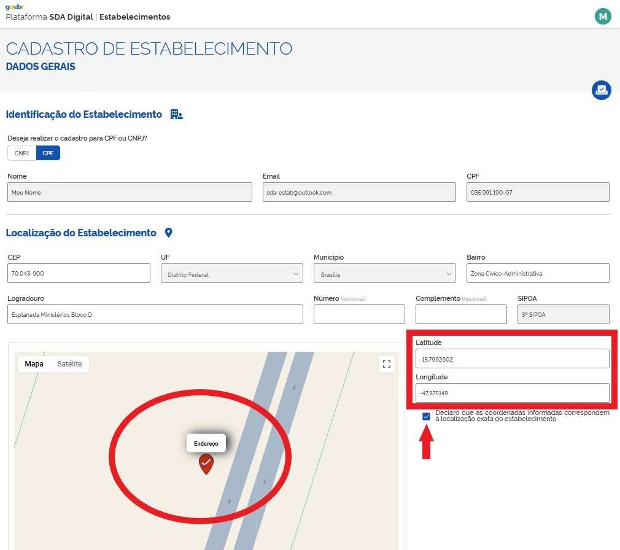Expand the UF dropdown
620x550 pixels.
tap(231, 274)
